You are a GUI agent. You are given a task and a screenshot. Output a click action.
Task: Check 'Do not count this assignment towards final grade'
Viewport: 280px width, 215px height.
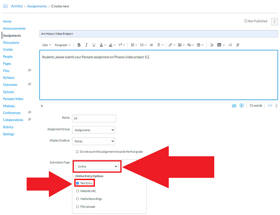[x=77, y=152]
